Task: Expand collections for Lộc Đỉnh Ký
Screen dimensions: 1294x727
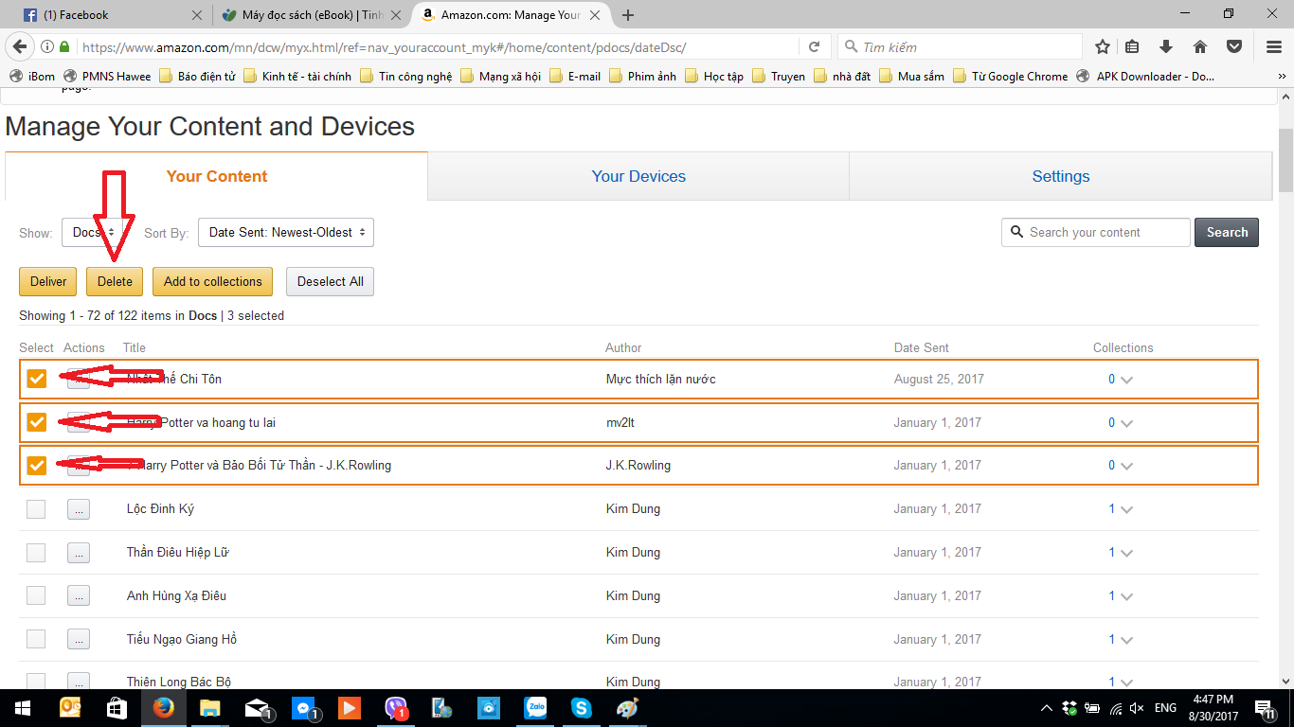Action: pyautogui.click(x=1126, y=509)
